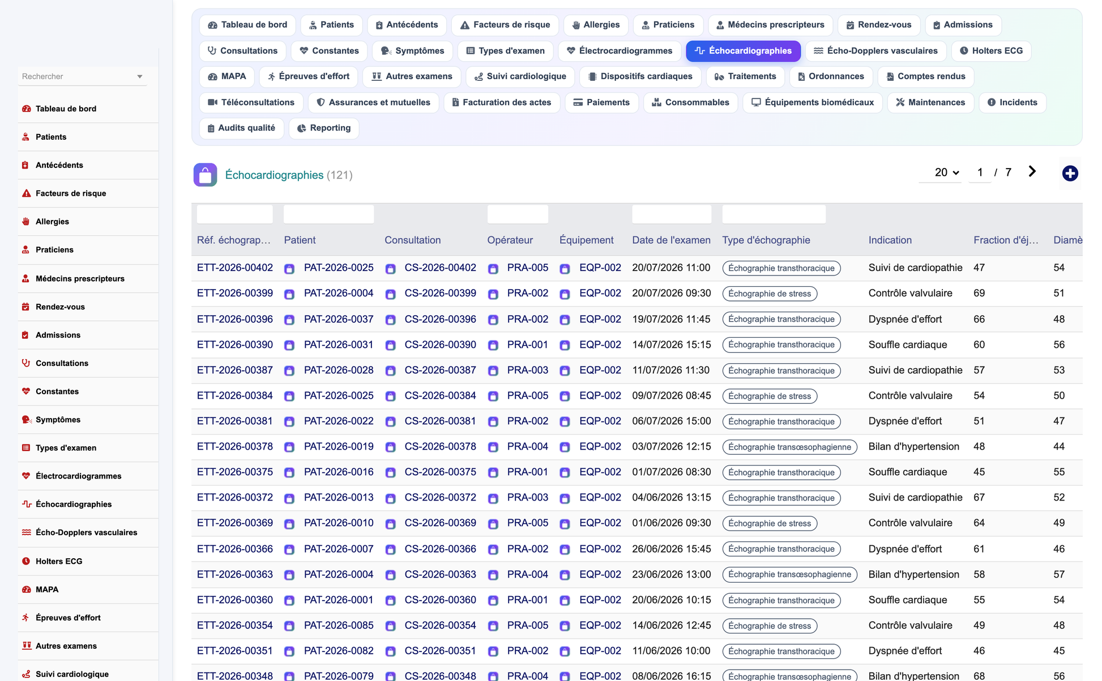1102x681 pixels.
Task: Click Bilan d'hypertension in ETT-2026-00363 row
Action: [913, 574]
